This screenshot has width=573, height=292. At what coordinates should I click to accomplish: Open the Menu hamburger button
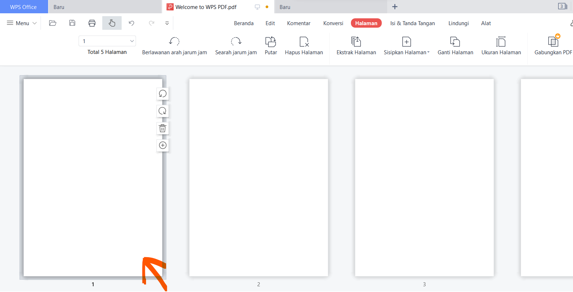[22, 23]
